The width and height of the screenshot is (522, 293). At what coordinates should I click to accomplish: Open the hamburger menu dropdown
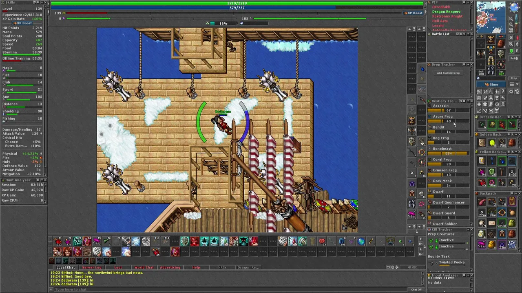pos(514,84)
